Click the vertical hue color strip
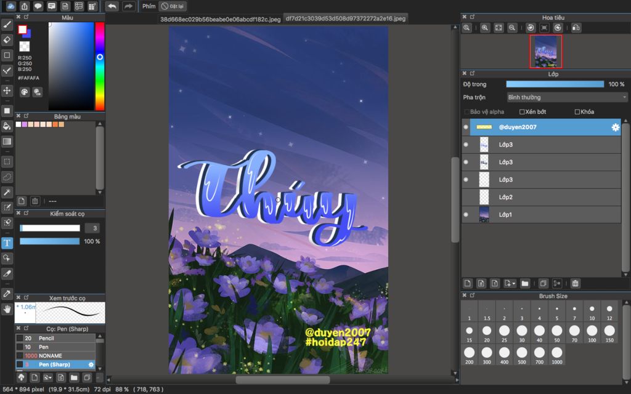This screenshot has width=631, height=394. pos(100,66)
